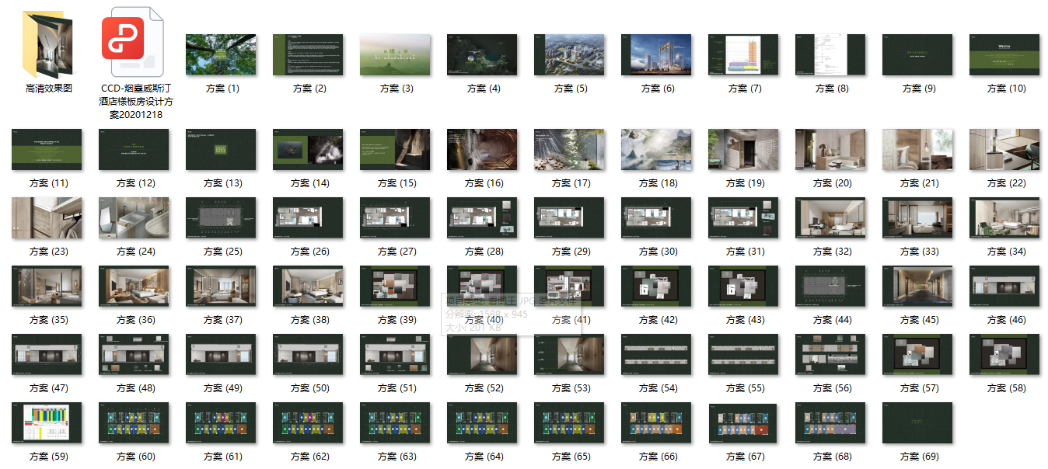Viewport: 1048px width, 469px height.
Task: Select the 方案 (36) bedroom rendering thumbnail
Action: pos(134,286)
